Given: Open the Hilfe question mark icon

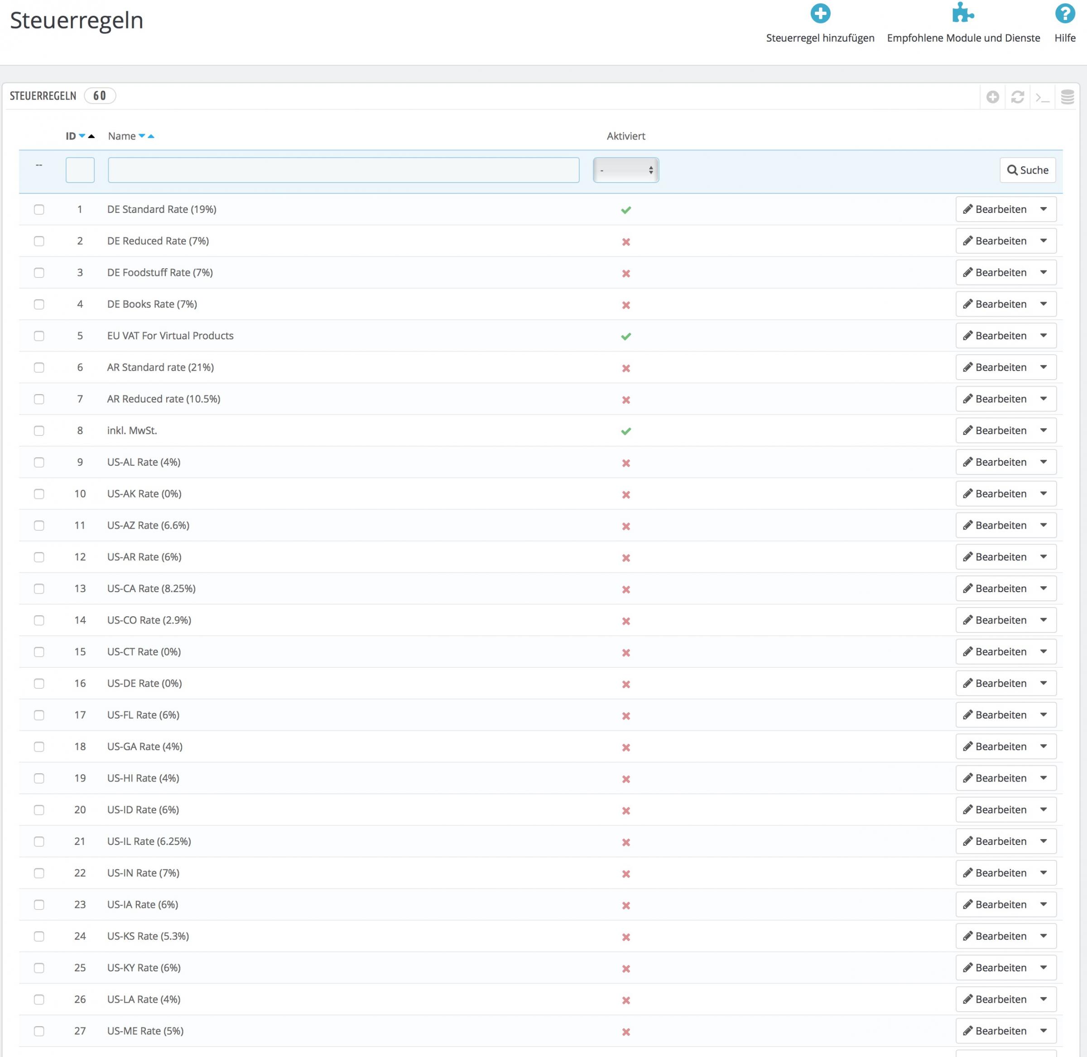Looking at the screenshot, I should point(1064,14).
